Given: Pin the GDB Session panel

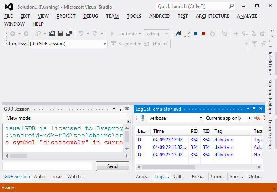Looking at the screenshot, I should pyautogui.click(x=120, y=109).
